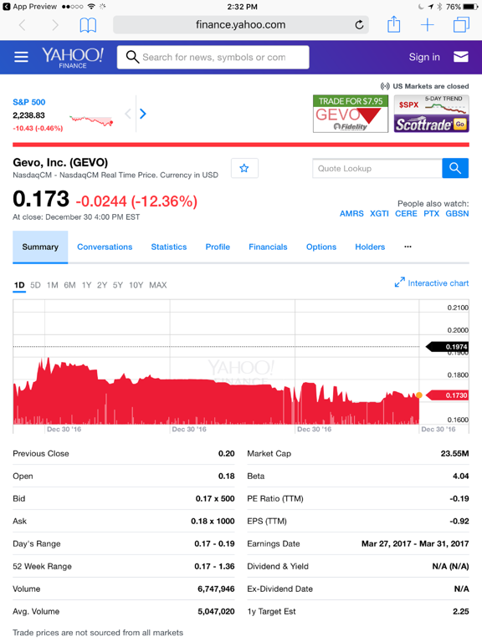Go forward with Safari forward arrow
Screen dimensions: 482x642
(55, 25)
